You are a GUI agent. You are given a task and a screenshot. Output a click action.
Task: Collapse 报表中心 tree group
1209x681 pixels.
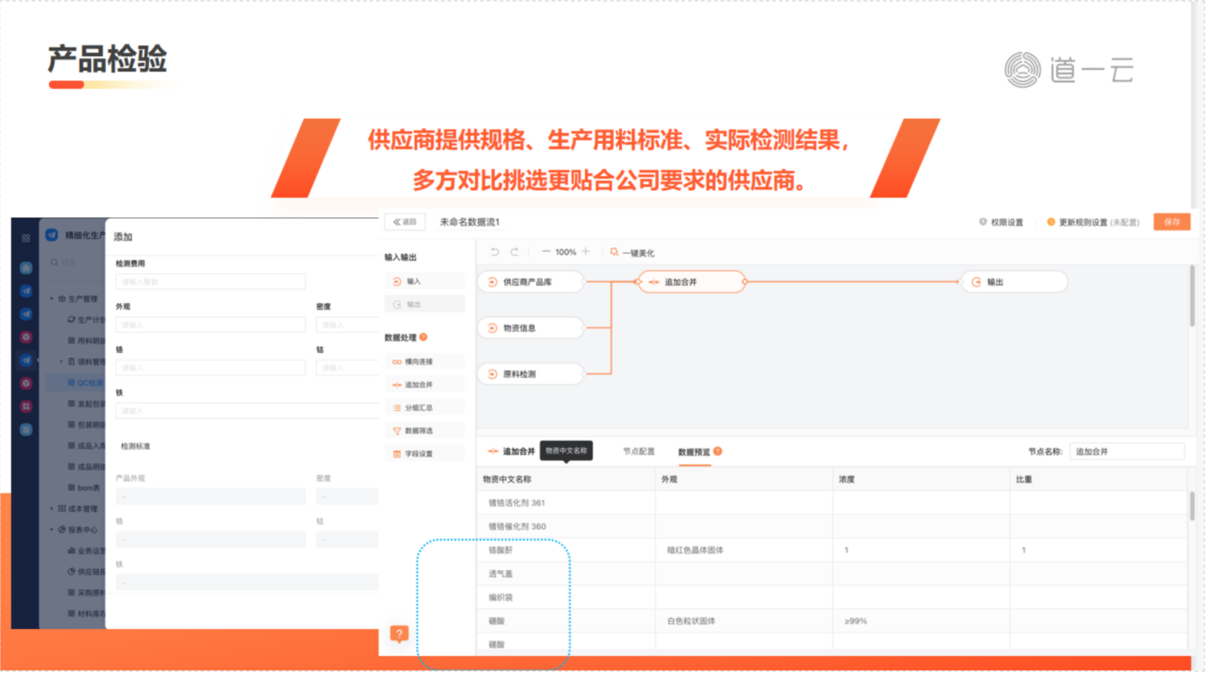click(51, 530)
